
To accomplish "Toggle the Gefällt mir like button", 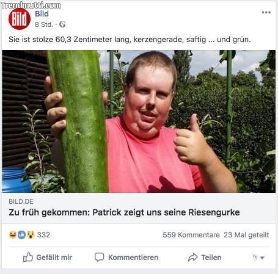I will pos(48,258).
